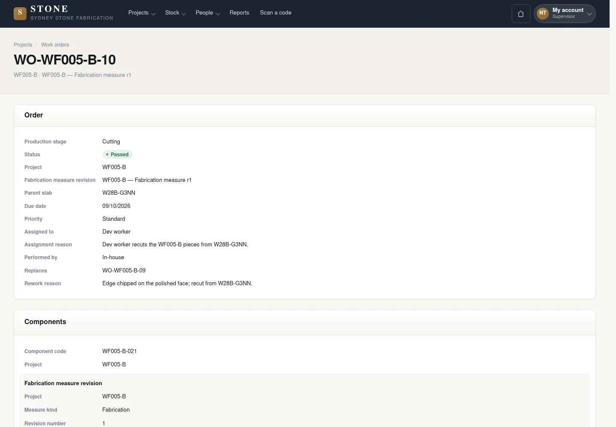Screen dimensions: 616x427
Task: Click Sydney Stone Fabrication brand text
Action: tap(72, 18)
